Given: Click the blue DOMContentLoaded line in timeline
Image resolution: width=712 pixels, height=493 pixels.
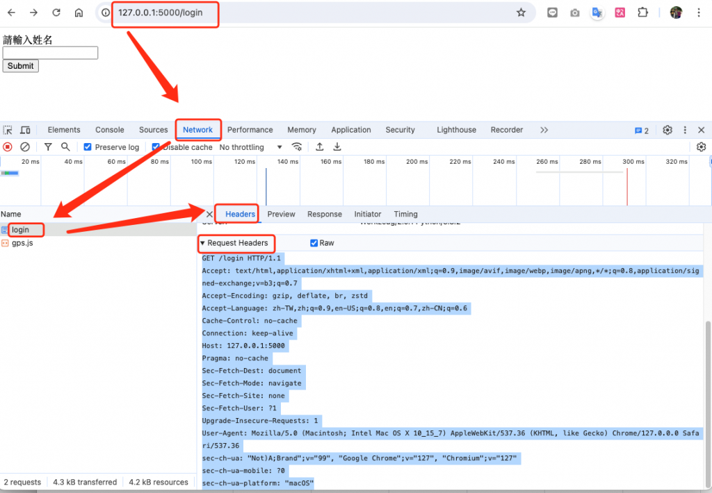Looking at the screenshot, I should [x=266, y=187].
